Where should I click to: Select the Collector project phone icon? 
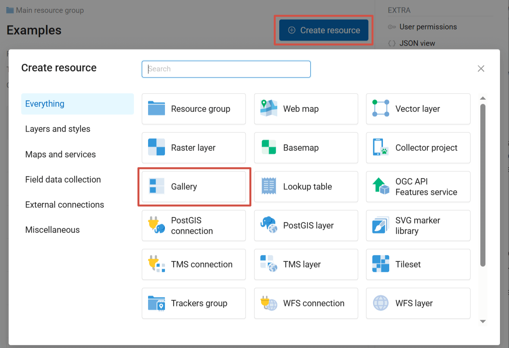coord(381,148)
